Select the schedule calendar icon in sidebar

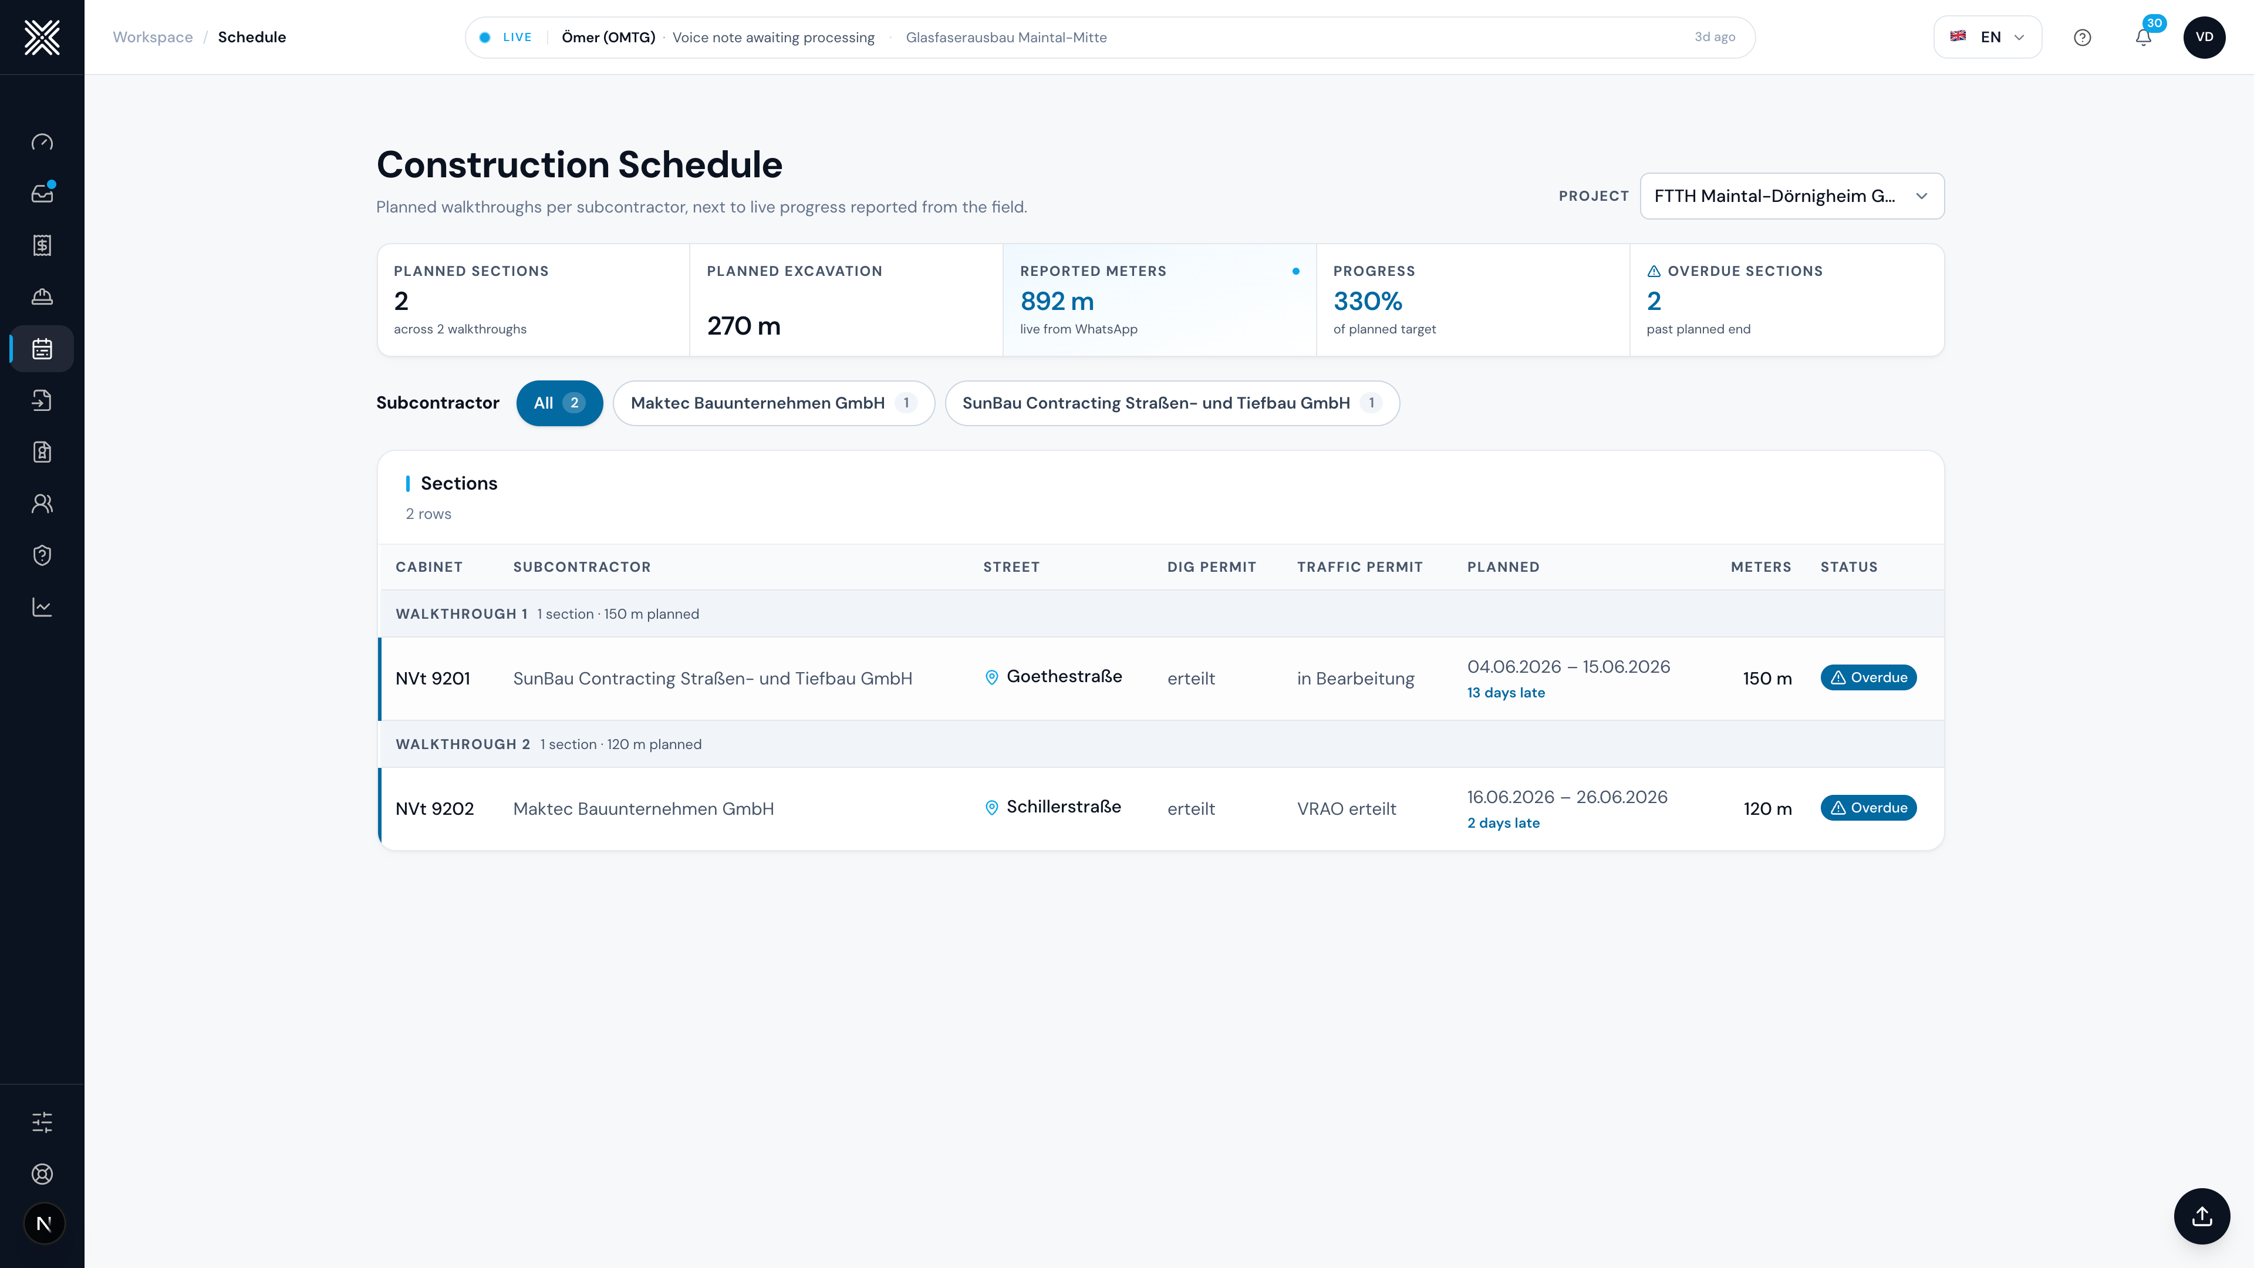pyautogui.click(x=42, y=348)
